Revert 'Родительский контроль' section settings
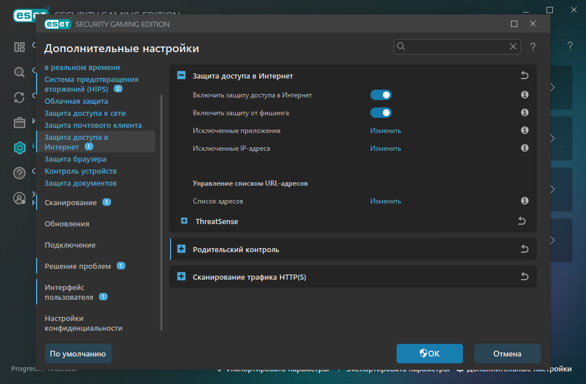Viewport: 586px width, 384px height. click(525, 249)
